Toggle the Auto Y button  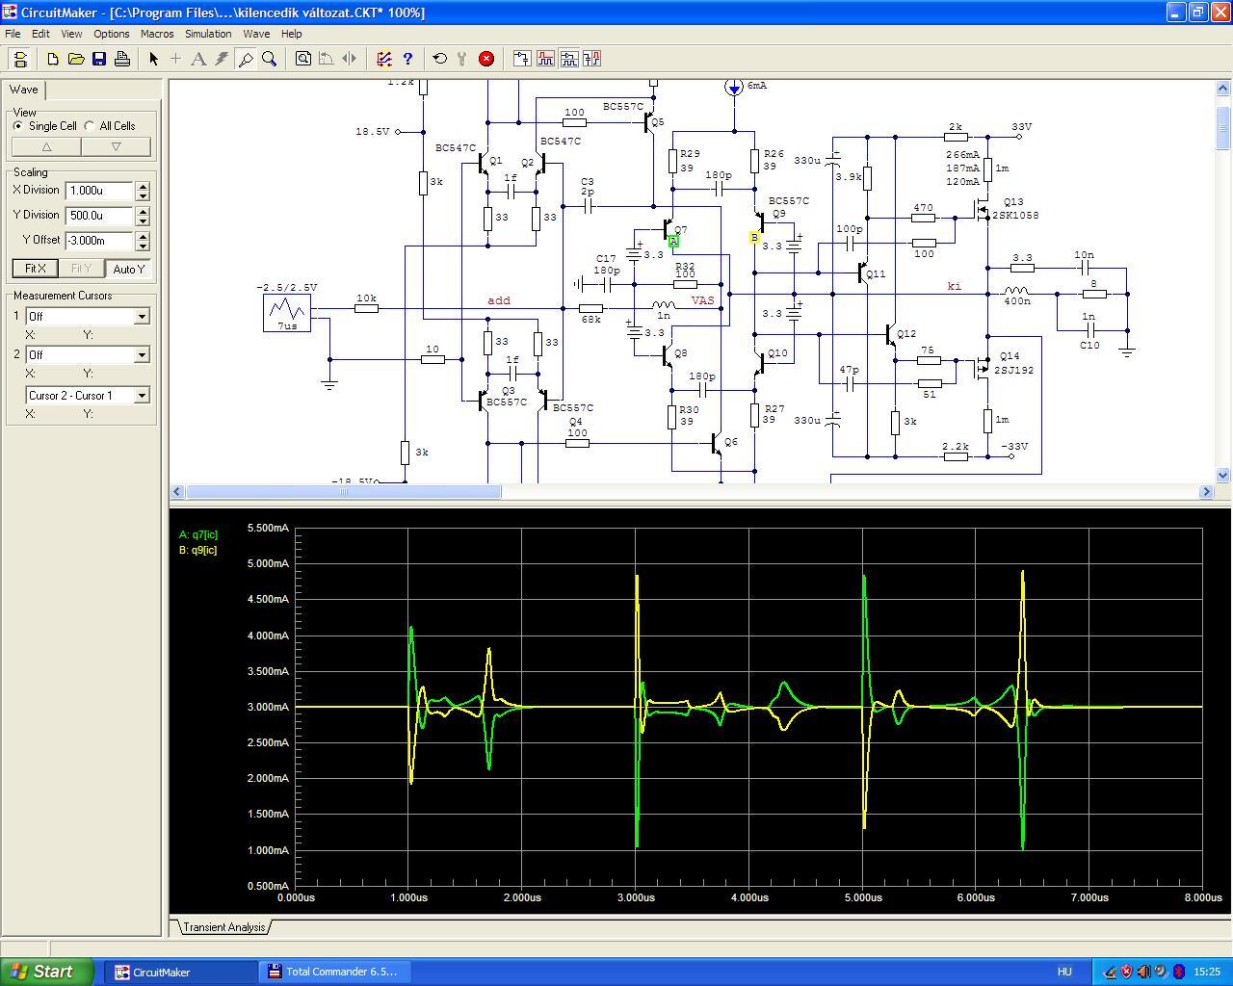pos(128,269)
